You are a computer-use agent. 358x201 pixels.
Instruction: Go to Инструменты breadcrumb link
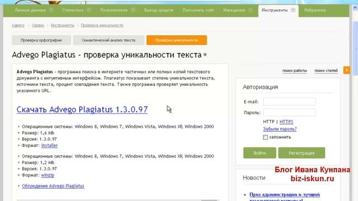coord(63,25)
